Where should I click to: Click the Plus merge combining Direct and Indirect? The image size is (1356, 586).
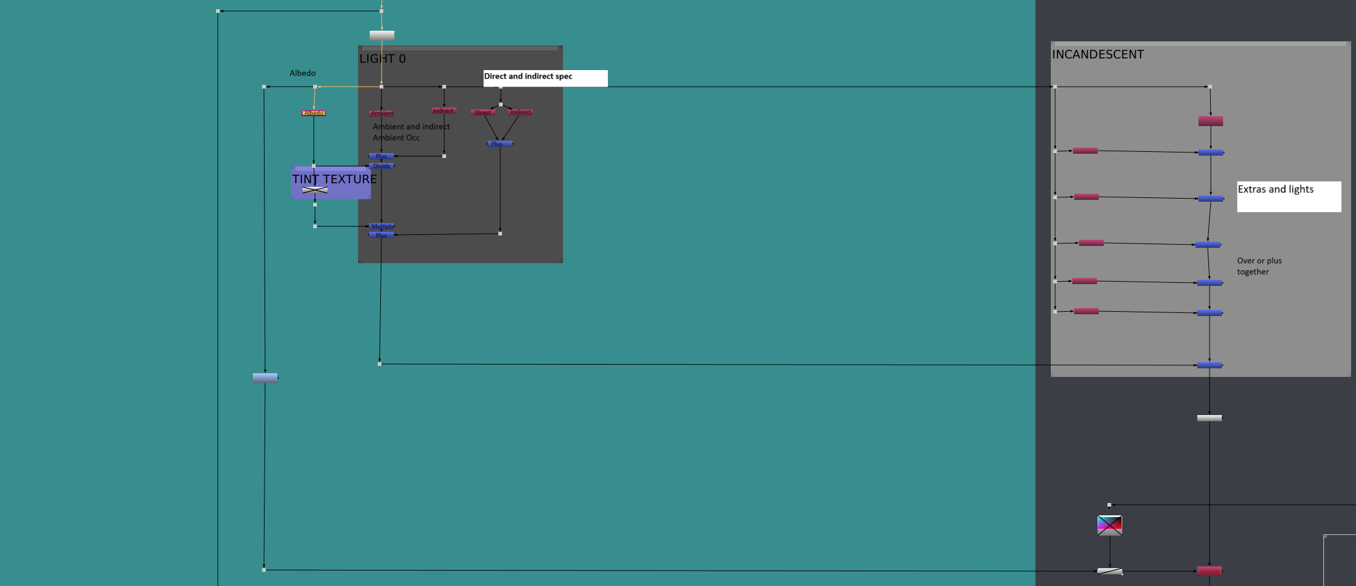pos(500,143)
